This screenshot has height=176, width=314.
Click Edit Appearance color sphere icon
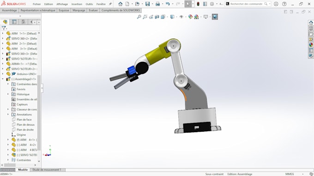pos(190,17)
